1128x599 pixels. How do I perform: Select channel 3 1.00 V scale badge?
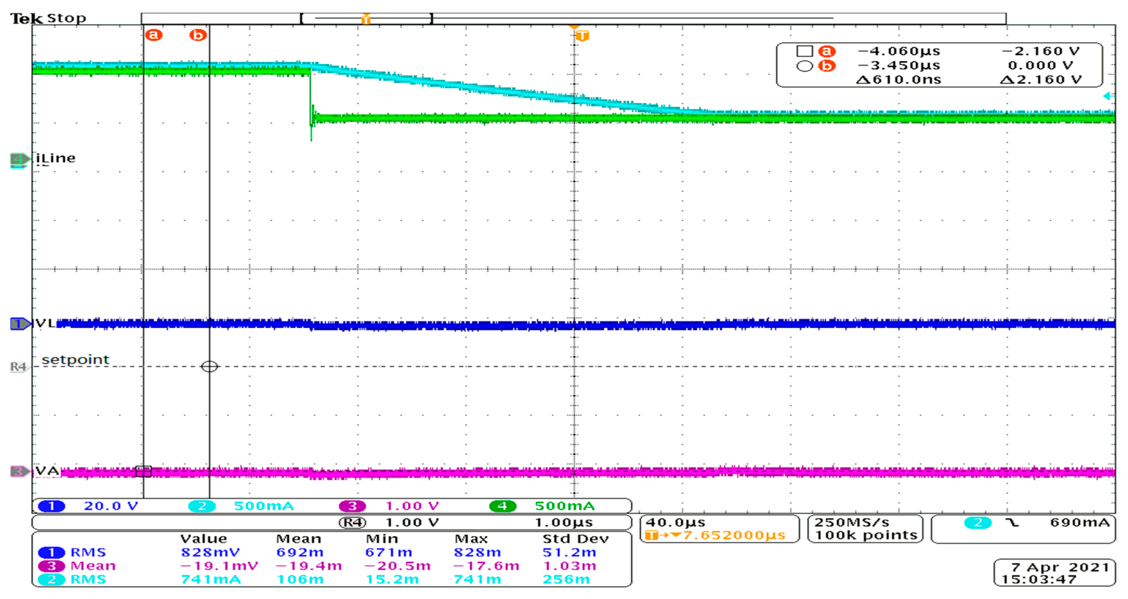click(352, 506)
